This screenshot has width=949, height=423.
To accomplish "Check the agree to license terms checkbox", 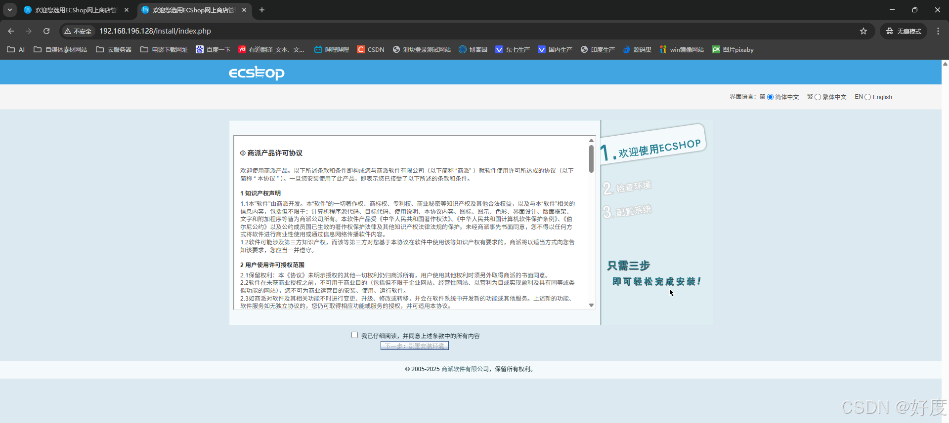I will tap(354, 335).
